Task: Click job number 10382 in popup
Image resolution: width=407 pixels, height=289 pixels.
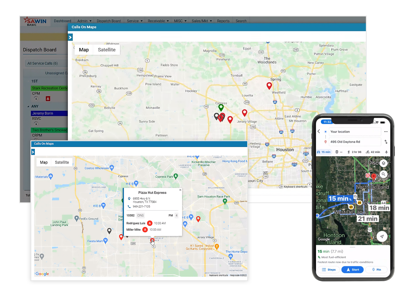Action: coord(130,216)
